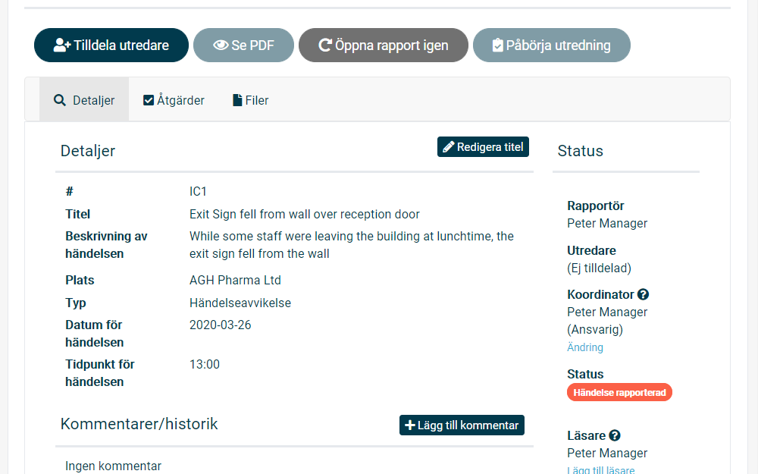Click the Lägg till läsare link
The height and width of the screenshot is (474, 758).
[x=600, y=470]
